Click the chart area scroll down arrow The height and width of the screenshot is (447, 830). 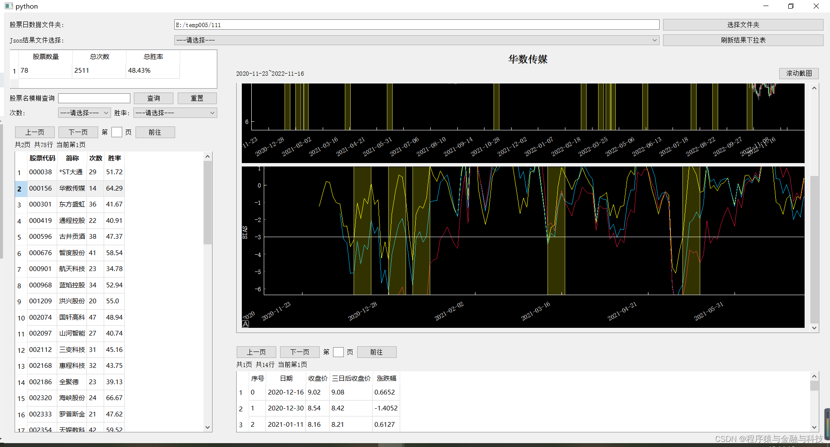pos(814,328)
